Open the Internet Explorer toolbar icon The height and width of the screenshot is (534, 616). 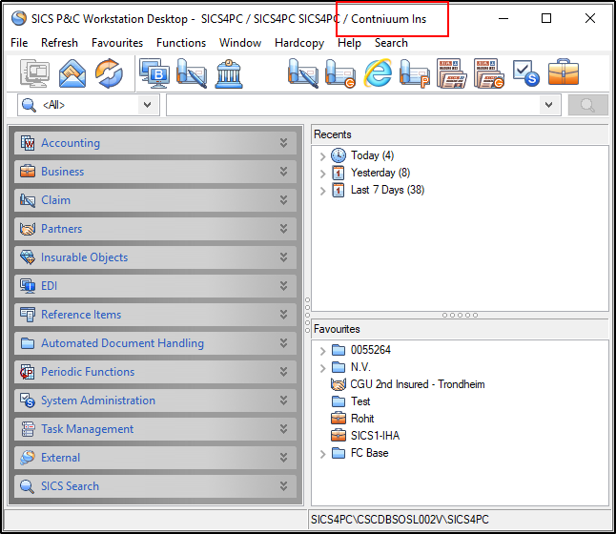378,73
